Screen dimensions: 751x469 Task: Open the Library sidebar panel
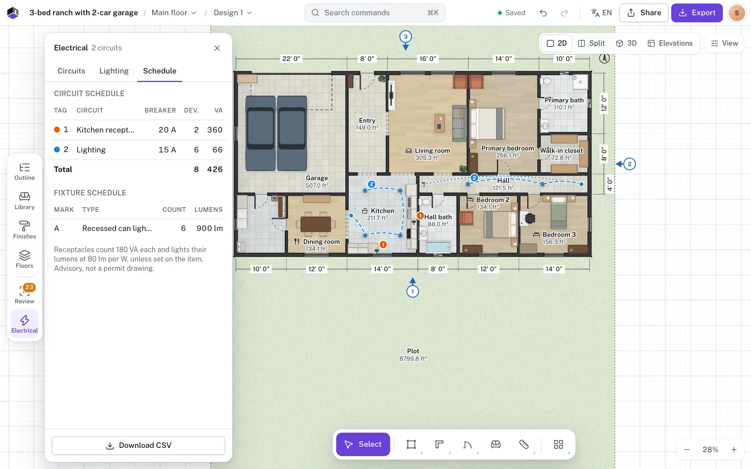pyautogui.click(x=25, y=201)
